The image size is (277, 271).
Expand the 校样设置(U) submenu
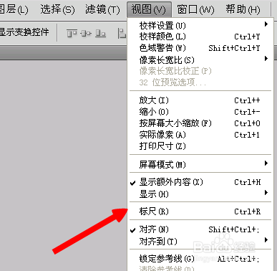click(200, 25)
